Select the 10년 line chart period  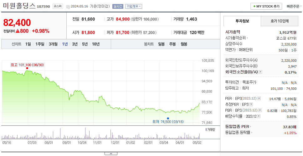pyautogui.click(x=96, y=44)
